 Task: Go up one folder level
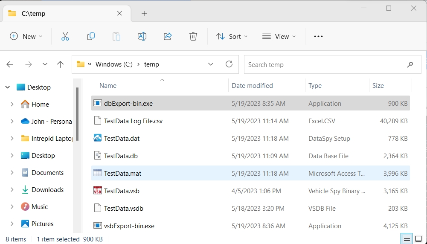pyautogui.click(x=60, y=64)
